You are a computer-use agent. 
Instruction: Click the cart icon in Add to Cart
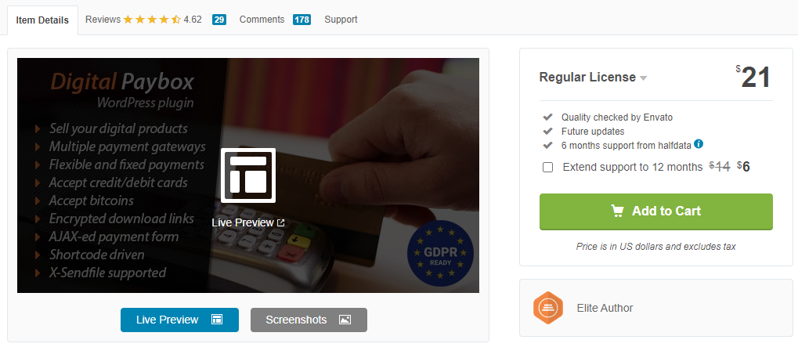click(x=617, y=211)
